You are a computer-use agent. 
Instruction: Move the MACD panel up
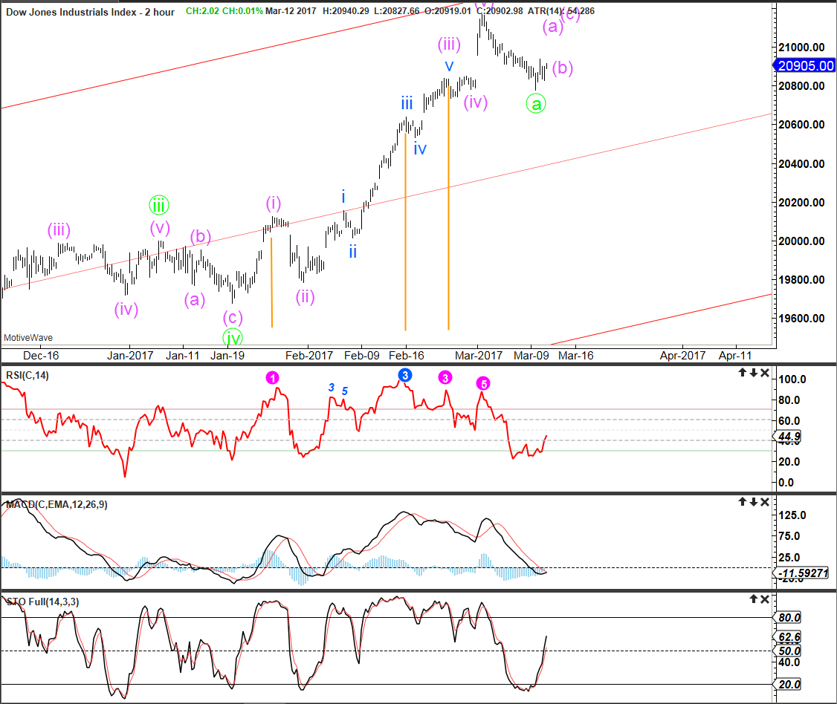coord(743,502)
